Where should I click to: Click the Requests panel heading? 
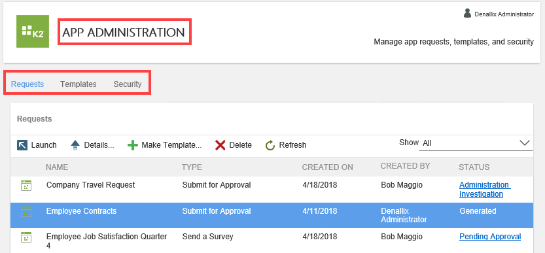pos(35,119)
